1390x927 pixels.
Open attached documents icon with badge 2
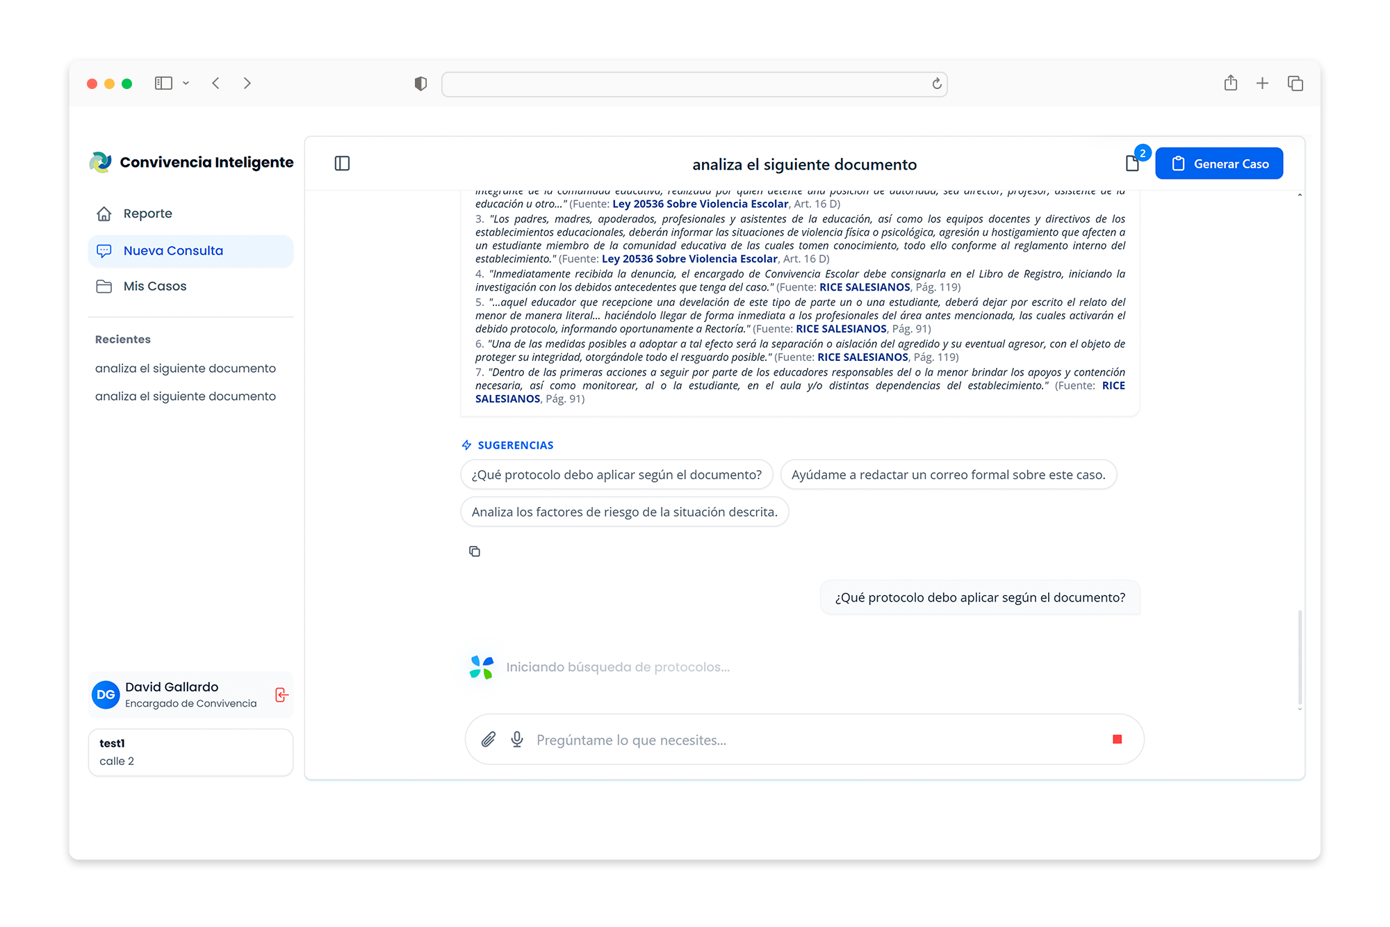click(x=1132, y=163)
